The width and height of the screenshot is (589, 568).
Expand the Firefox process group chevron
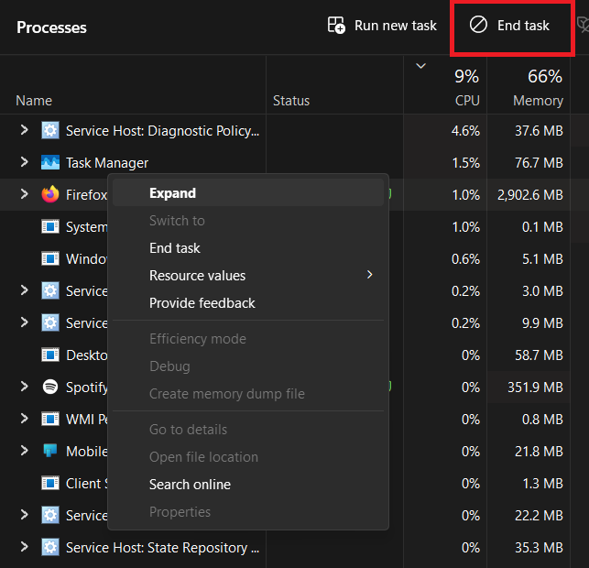[x=25, y=194]
